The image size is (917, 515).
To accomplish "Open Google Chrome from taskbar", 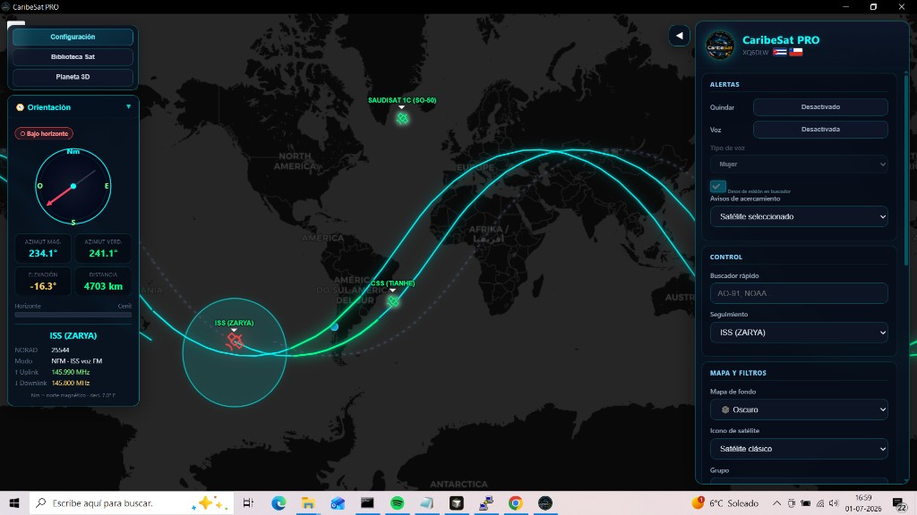I will click(515, 503).
